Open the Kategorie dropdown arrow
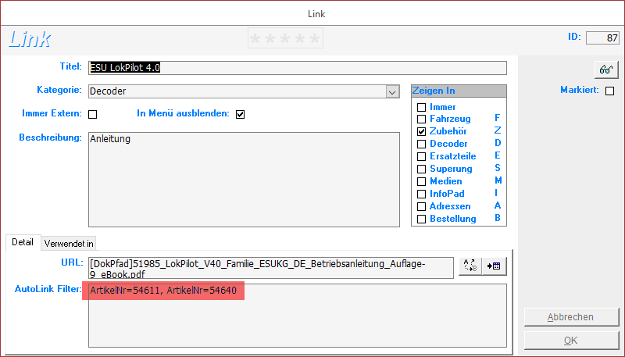The image size is (625, 357). (392, 91)
